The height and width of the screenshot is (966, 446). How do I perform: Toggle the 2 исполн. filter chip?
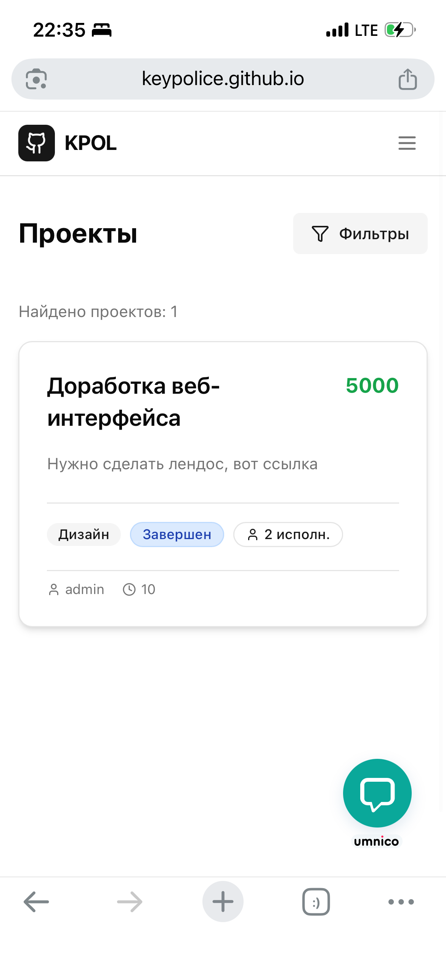tap(288, 535)
